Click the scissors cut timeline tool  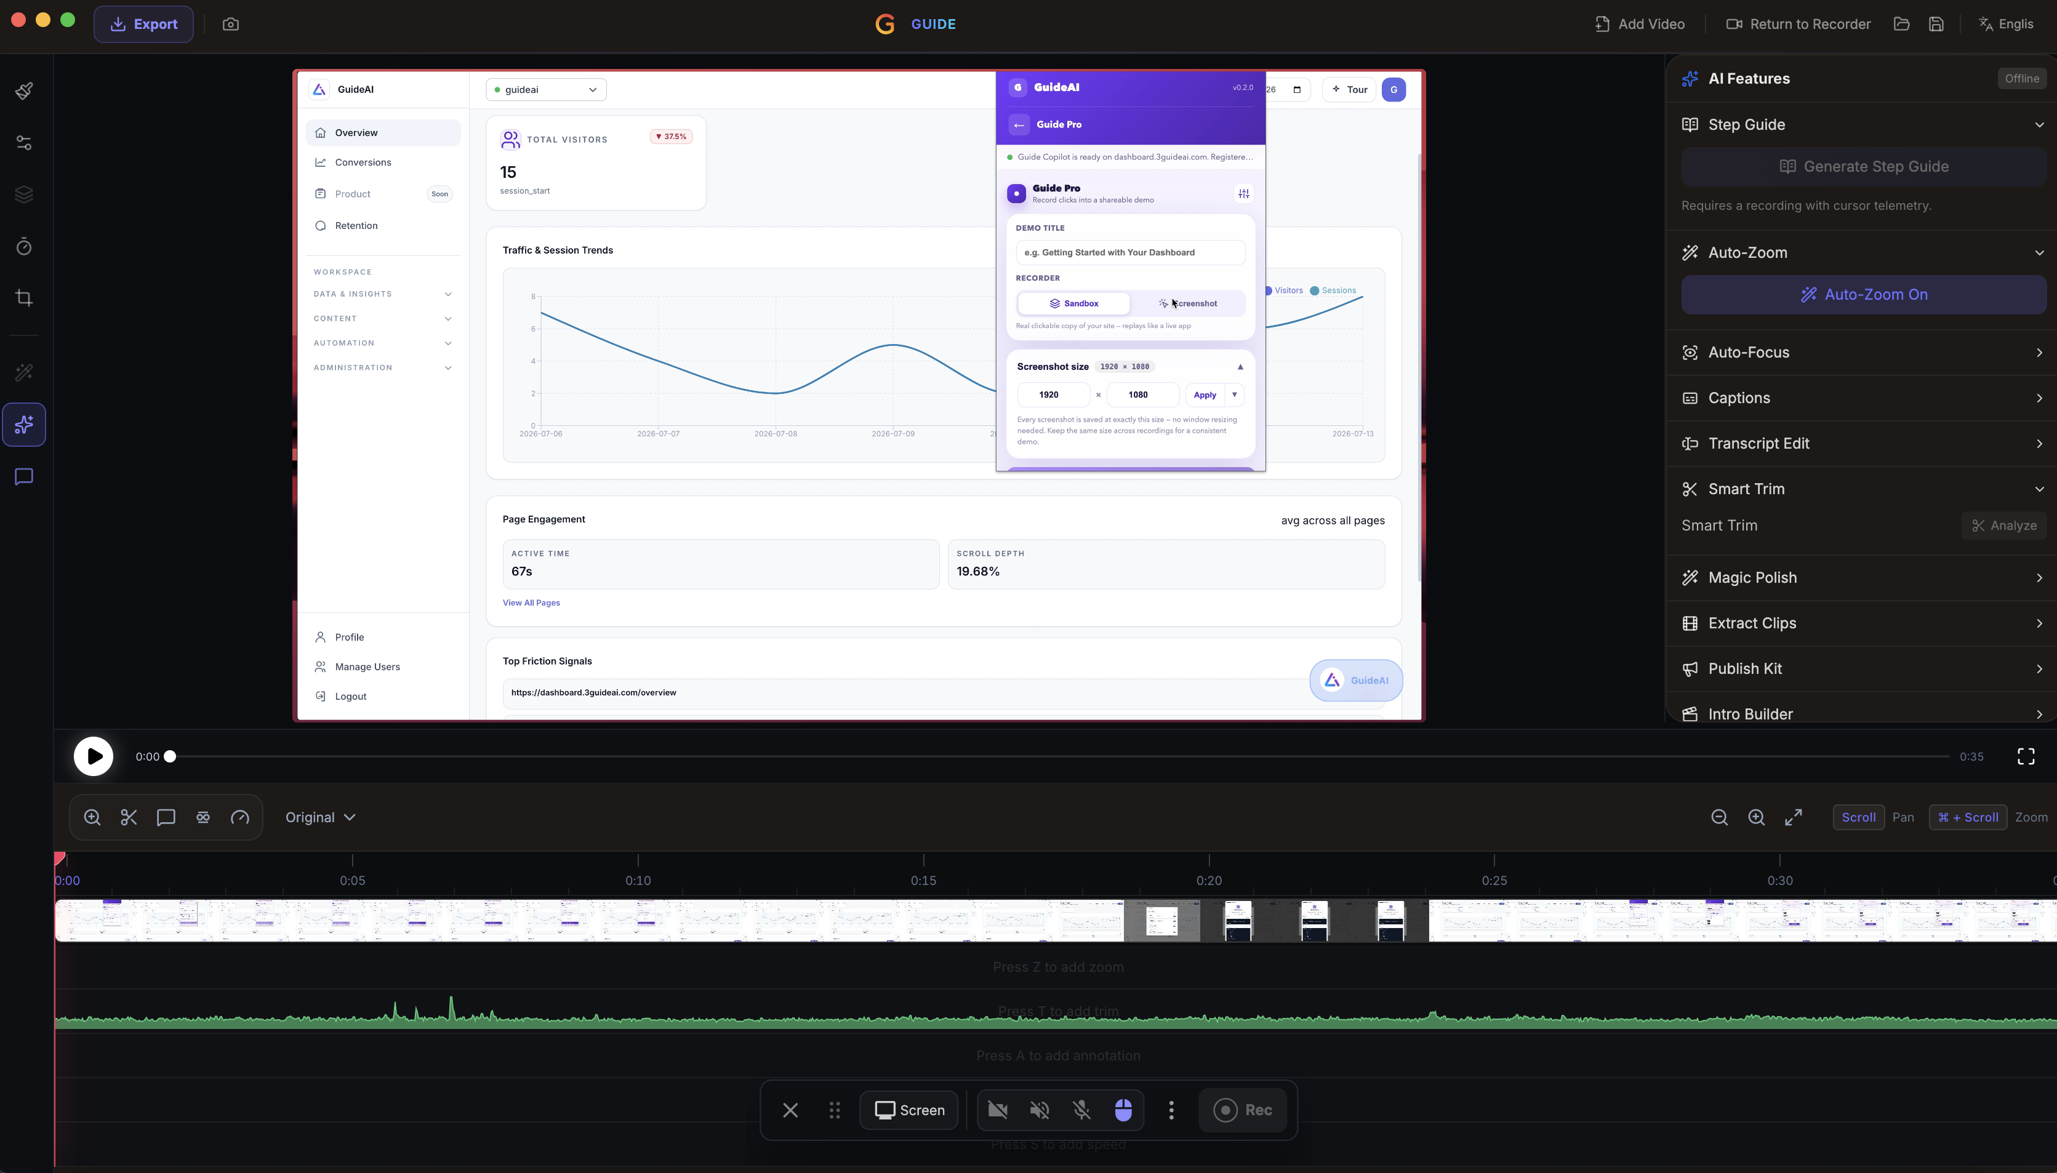[129, 817]
